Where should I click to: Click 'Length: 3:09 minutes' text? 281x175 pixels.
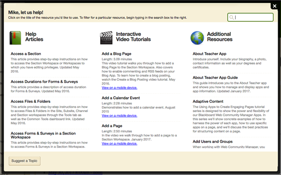tap(117, 59)
